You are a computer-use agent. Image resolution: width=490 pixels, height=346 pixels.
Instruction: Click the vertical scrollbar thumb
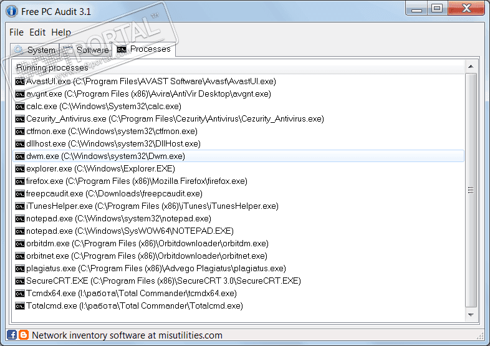471,190
